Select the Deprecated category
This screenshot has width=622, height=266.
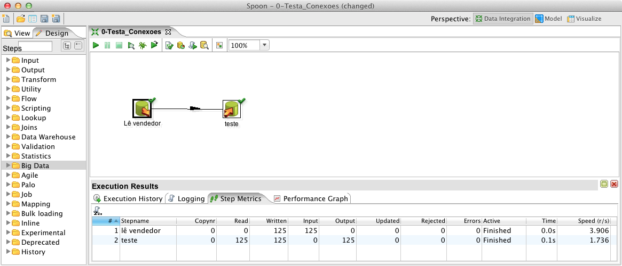click(x=41, y=242)
